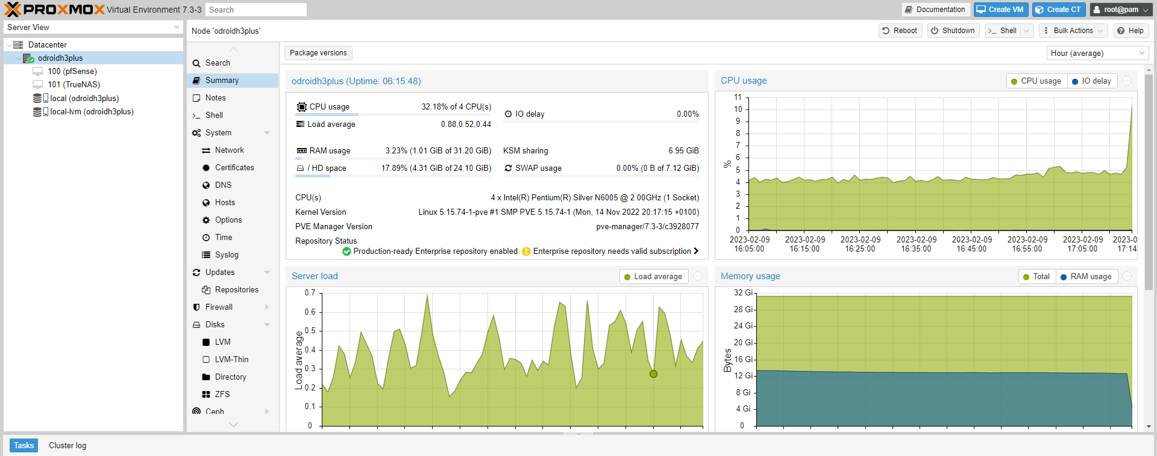The image size is (1157, 456).
Task: Click the LVM-Thin outlined square icon
Action: (206, 360)
